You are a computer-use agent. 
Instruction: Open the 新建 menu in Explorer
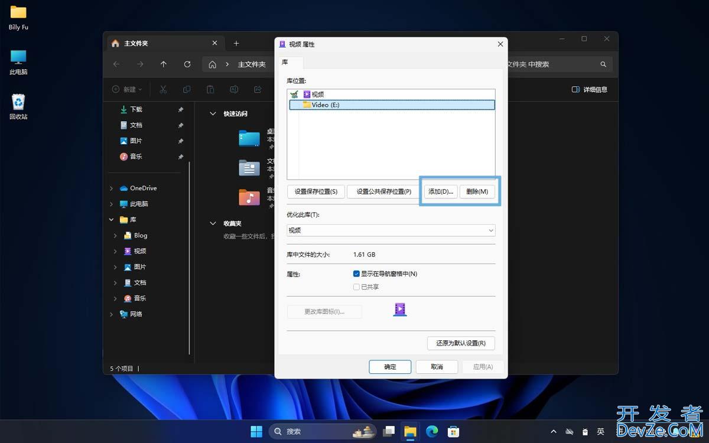127,90
